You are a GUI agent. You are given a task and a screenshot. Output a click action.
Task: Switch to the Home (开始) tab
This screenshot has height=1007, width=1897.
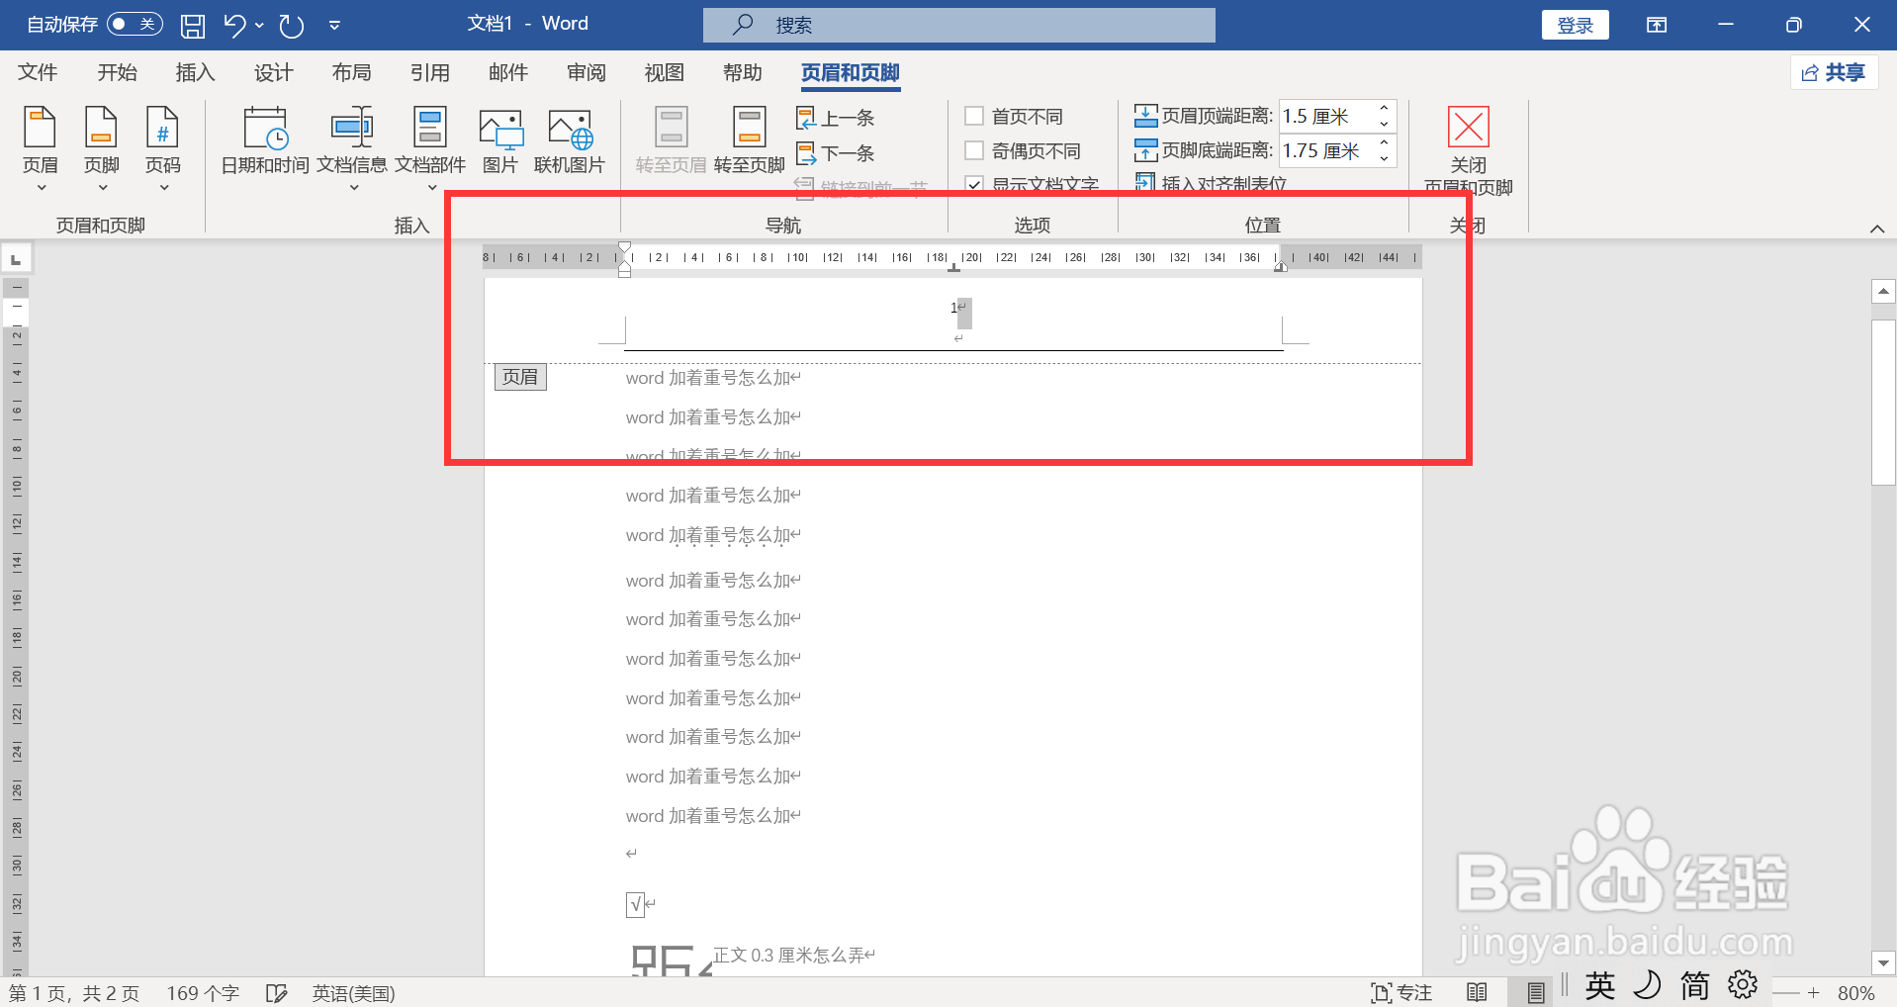tap(117, 72)
